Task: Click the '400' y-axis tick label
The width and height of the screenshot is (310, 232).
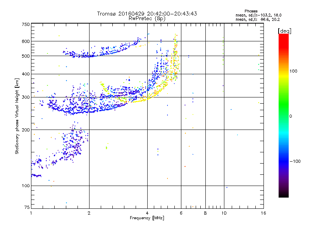Action: click(x=26, y=74)
